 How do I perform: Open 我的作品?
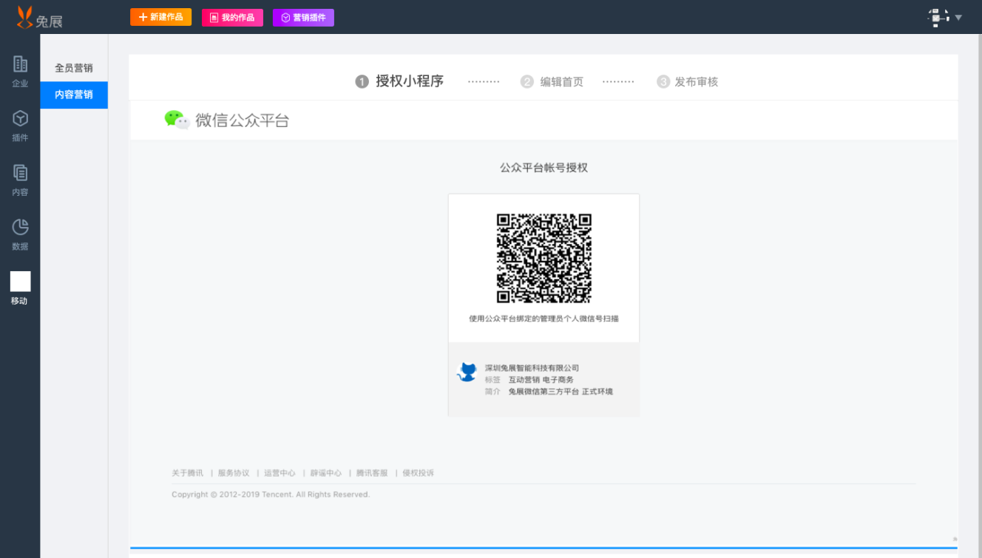pos(232,18)
